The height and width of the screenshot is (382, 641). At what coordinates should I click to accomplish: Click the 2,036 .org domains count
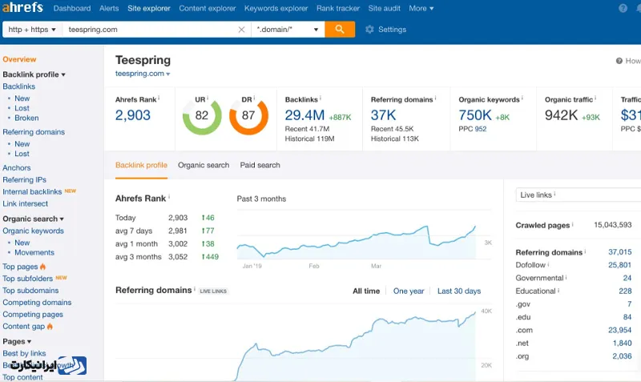(x=622, y=356)
